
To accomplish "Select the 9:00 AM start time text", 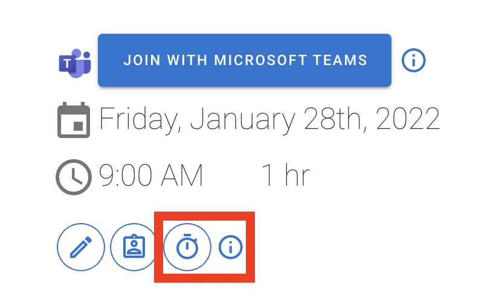I will (x=151, y=175).
